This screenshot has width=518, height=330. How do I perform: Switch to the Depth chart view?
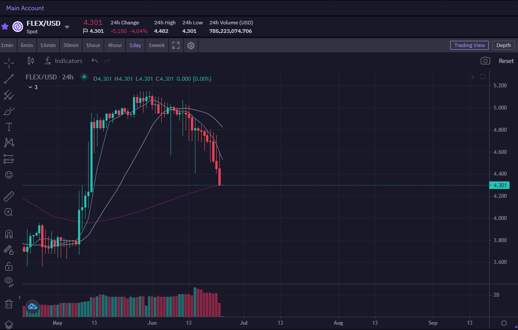coord(503,45)
